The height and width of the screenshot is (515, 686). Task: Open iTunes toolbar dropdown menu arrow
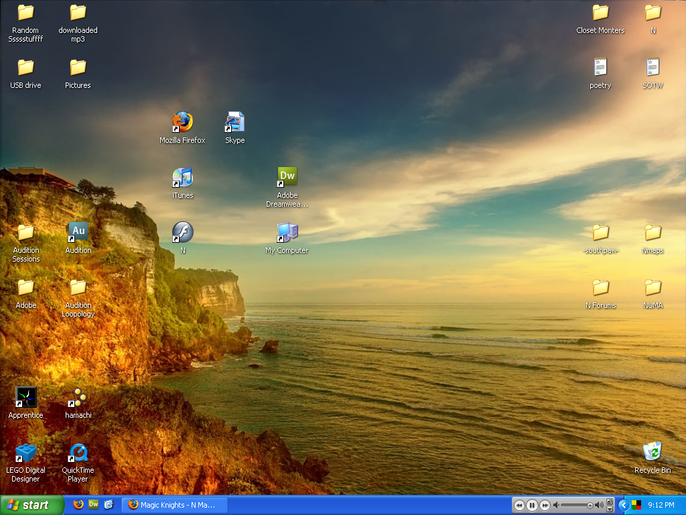610,510
